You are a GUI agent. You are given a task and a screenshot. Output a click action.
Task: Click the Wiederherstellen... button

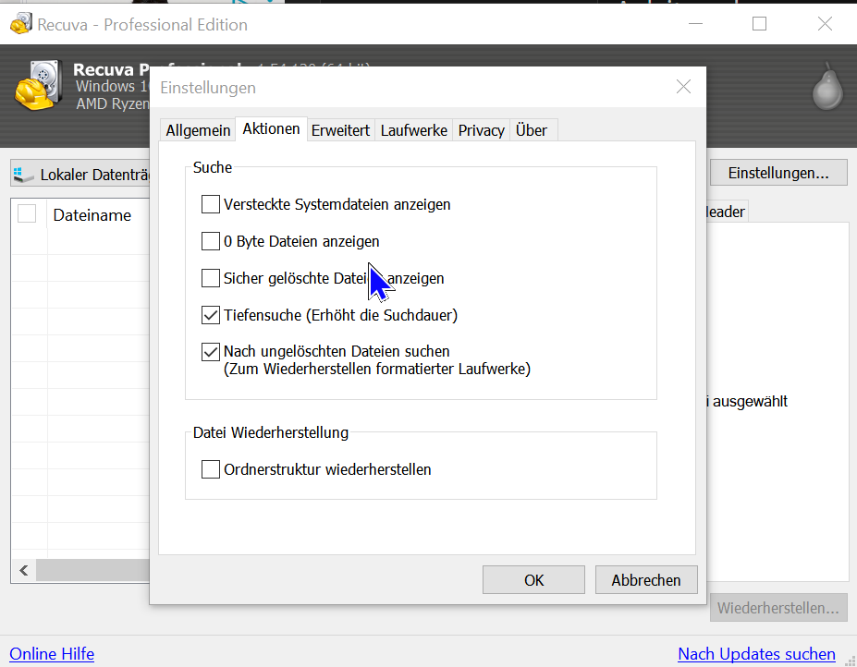tap(777, 608)
